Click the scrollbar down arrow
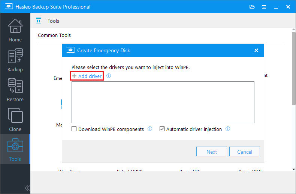The width and height of the screenshot is (296, 194). (294, 169)
